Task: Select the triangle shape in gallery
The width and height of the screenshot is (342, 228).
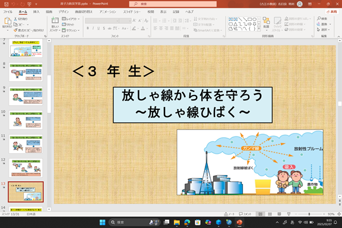Action: [x=235, y=24]
